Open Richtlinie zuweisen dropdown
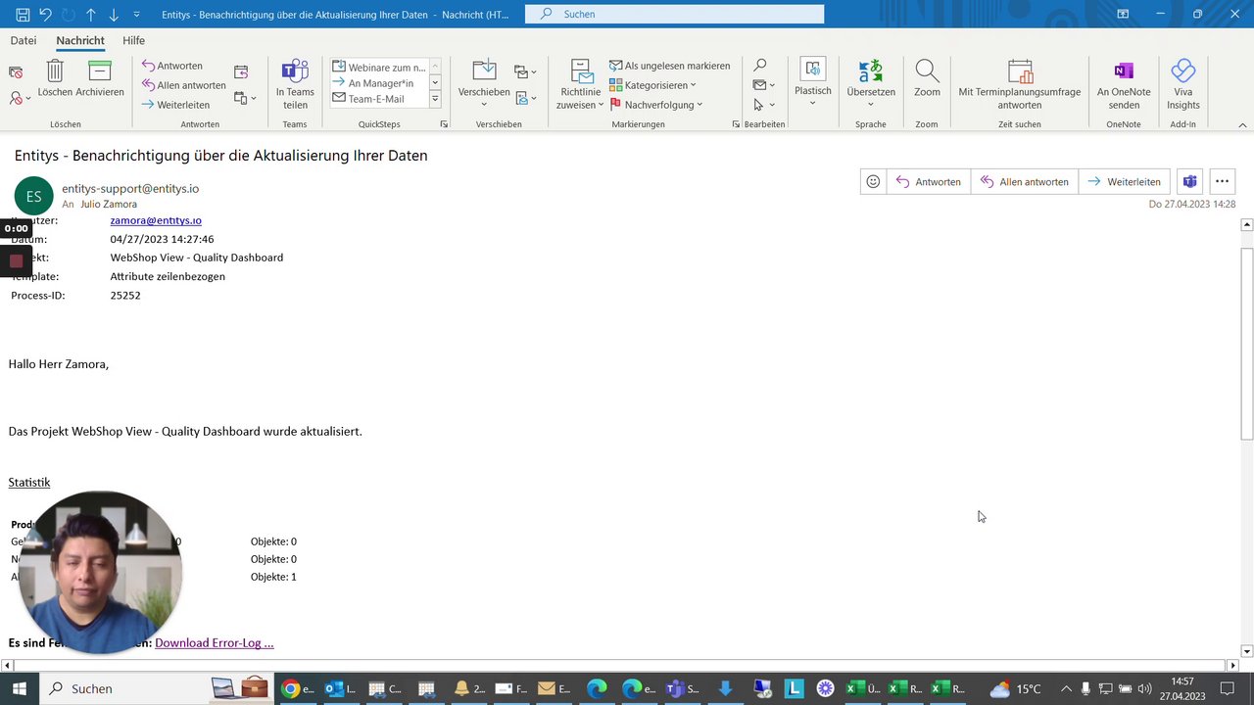 580,84
